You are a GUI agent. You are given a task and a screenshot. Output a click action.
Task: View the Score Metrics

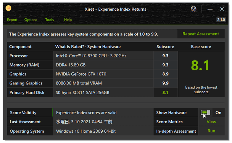pyautogui.click(x=211, y=122)
